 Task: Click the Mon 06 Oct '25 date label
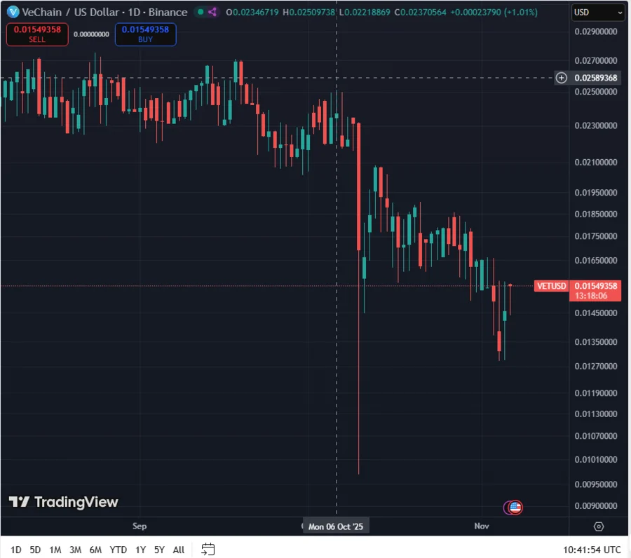pos(336,526)
